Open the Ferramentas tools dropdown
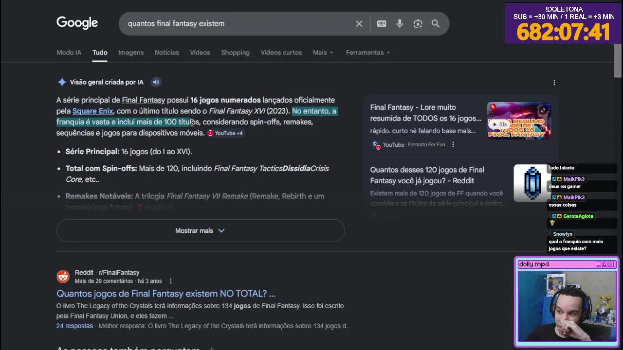This screenshot has width=623, height=350. click(367, 52)
